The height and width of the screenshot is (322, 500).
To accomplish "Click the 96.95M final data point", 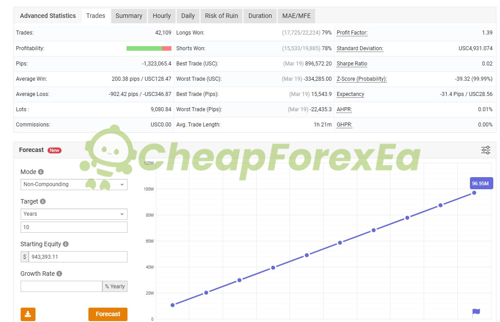I will (x=474, y=193).
